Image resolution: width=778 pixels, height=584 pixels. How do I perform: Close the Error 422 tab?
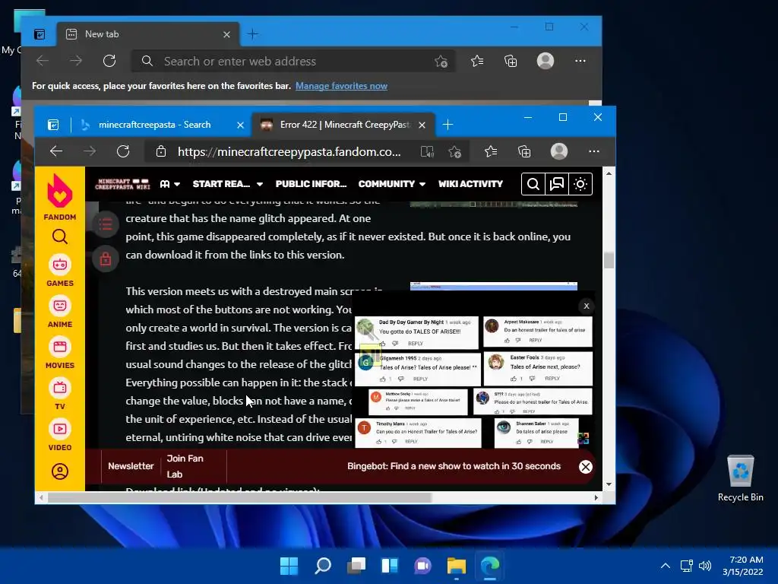click(422, 125)
